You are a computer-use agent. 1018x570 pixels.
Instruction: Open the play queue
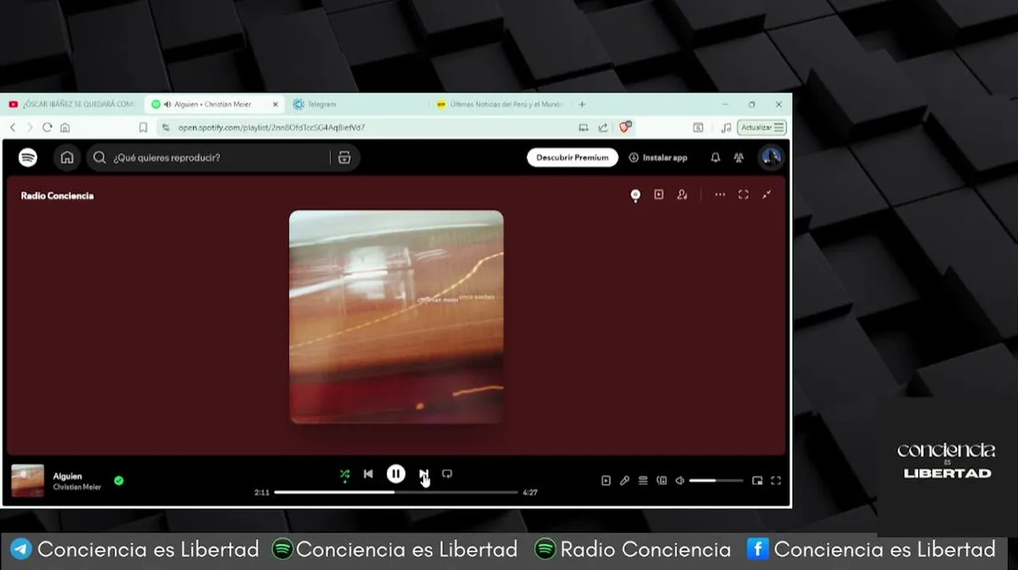(x=643, y=481)
